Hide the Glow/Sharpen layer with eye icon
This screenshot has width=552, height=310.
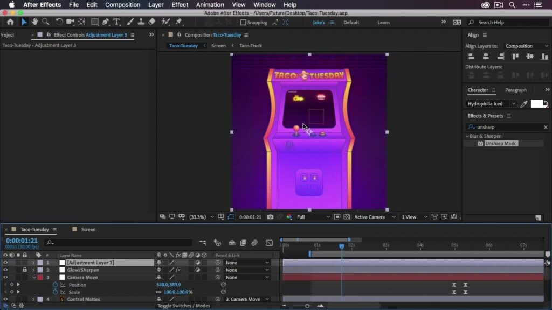(x=5, y=270)
